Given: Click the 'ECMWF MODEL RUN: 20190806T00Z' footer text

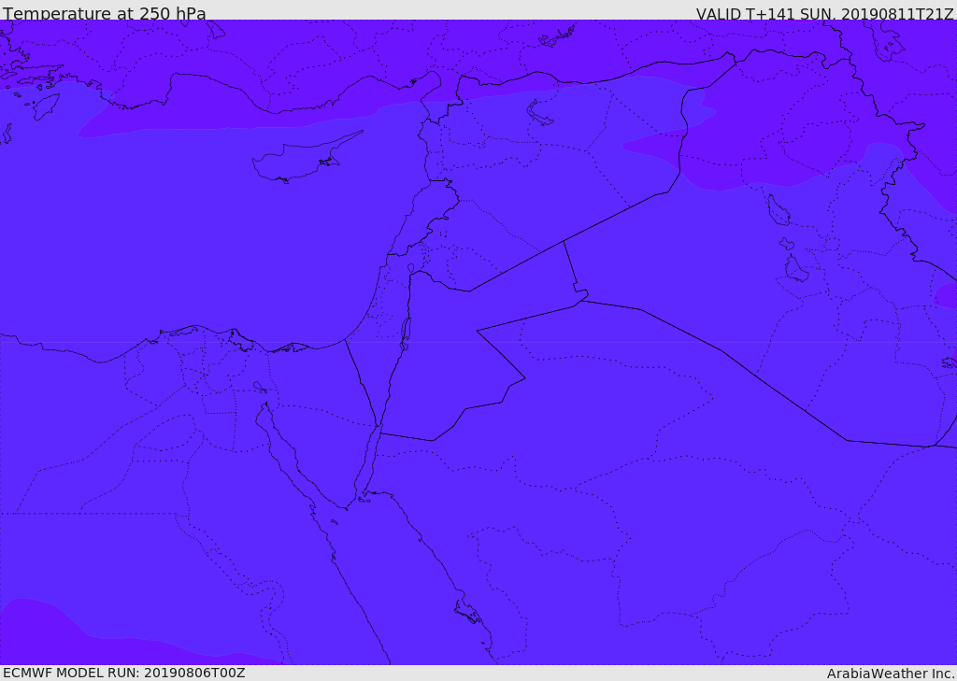Looking at the screenshot, I should [124, 673].
